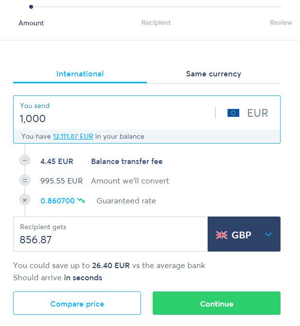Click the minus fee circle icon
This screenshot has height=326, width=300.
point(25,161)
